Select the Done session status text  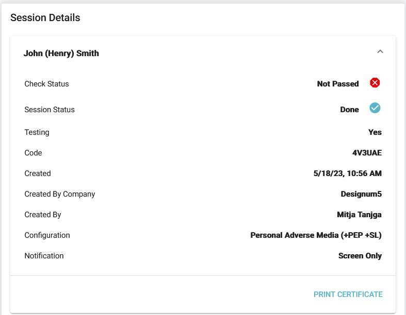point(349,110)
